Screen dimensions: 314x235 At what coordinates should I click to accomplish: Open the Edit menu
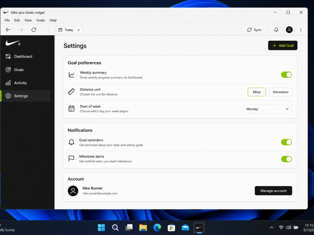17,20
